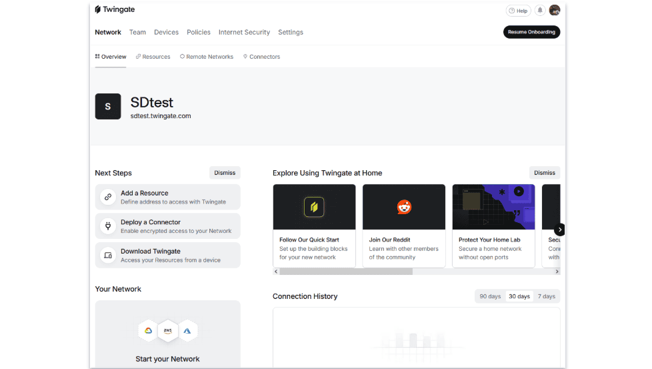
Task: Click the SDtest network S avatar
Action: click(x=108, y=107)
